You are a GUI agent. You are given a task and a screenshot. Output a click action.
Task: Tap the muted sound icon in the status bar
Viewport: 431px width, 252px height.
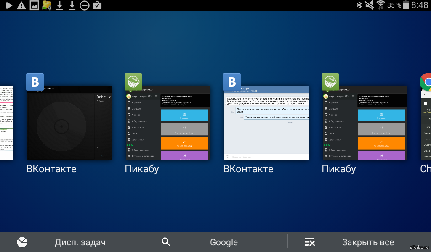pos(370,5)
